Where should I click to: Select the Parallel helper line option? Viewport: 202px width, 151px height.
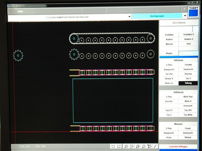point(188,65)
